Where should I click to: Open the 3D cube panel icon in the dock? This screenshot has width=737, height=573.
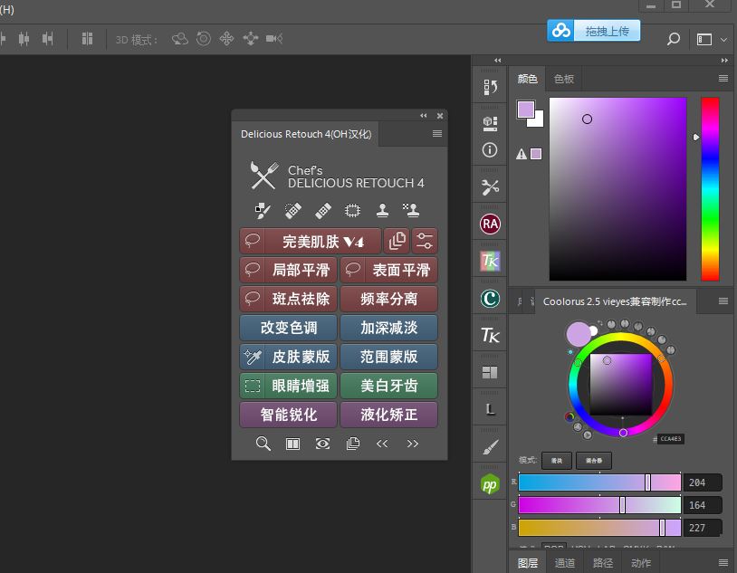[x=490, y=123]
